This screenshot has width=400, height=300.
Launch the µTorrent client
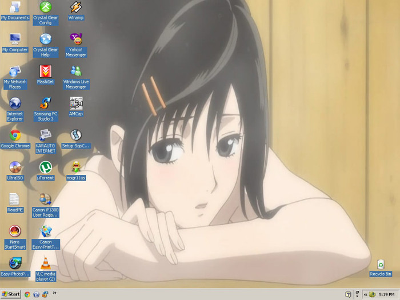[x=45, y=171]
